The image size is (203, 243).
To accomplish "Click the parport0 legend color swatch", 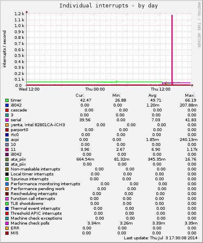I will coord(7,130).
